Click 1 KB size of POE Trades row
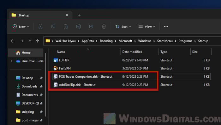Image resolution: width=221 pixels, height=125 pixels. (x=206, y=76)
